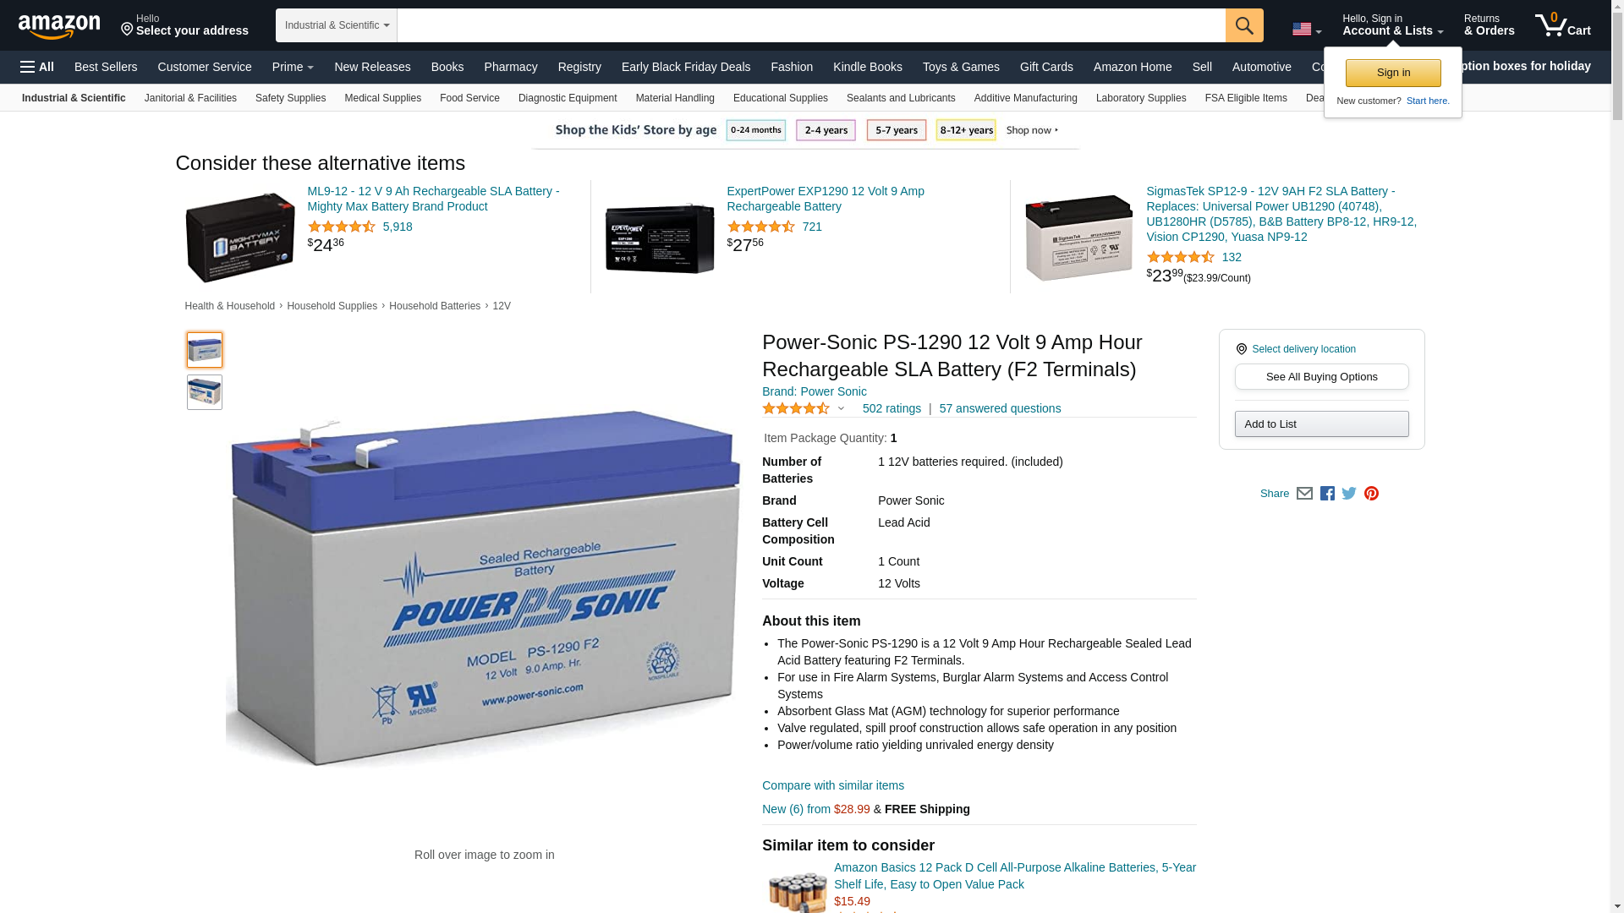Open the All hamburger menu
This screenshot has width=1624, height=913.
click(x=37, y=67)
